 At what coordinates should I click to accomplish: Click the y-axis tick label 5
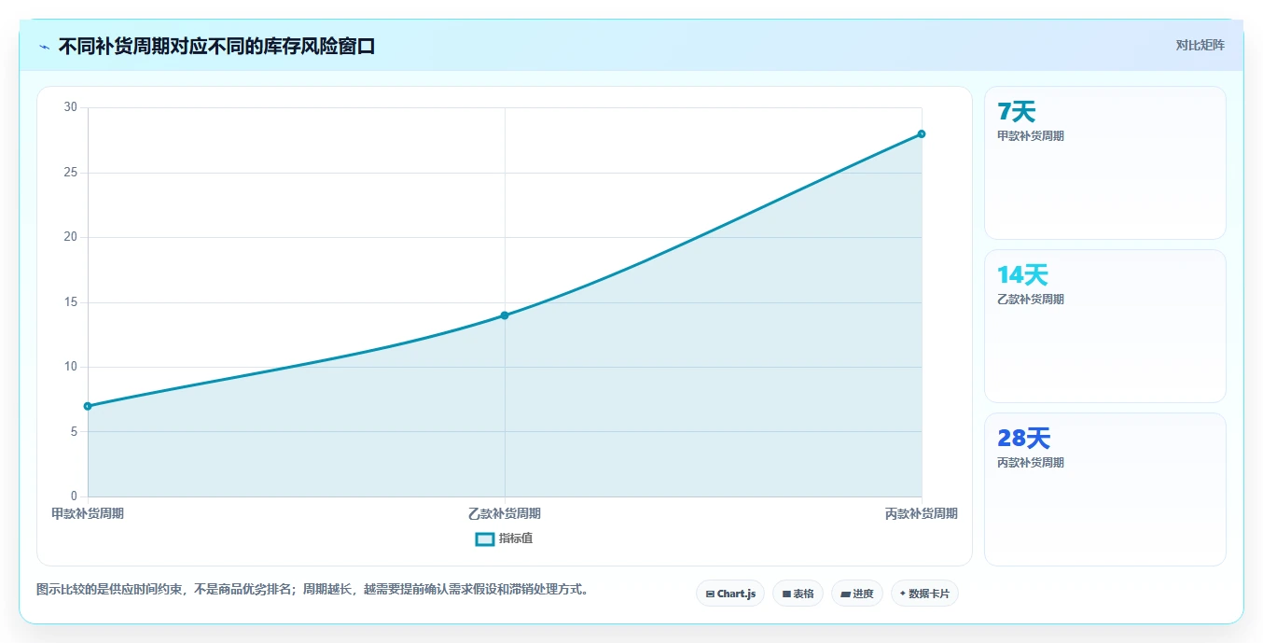coord(74,431)
